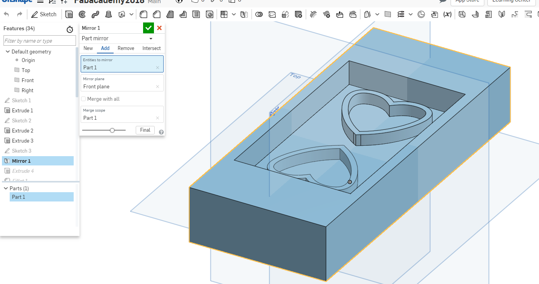Image resolution: width=539 pixels, height=284 pixels.
Task: Click the Helix tool icon
Action: [401, 14]
